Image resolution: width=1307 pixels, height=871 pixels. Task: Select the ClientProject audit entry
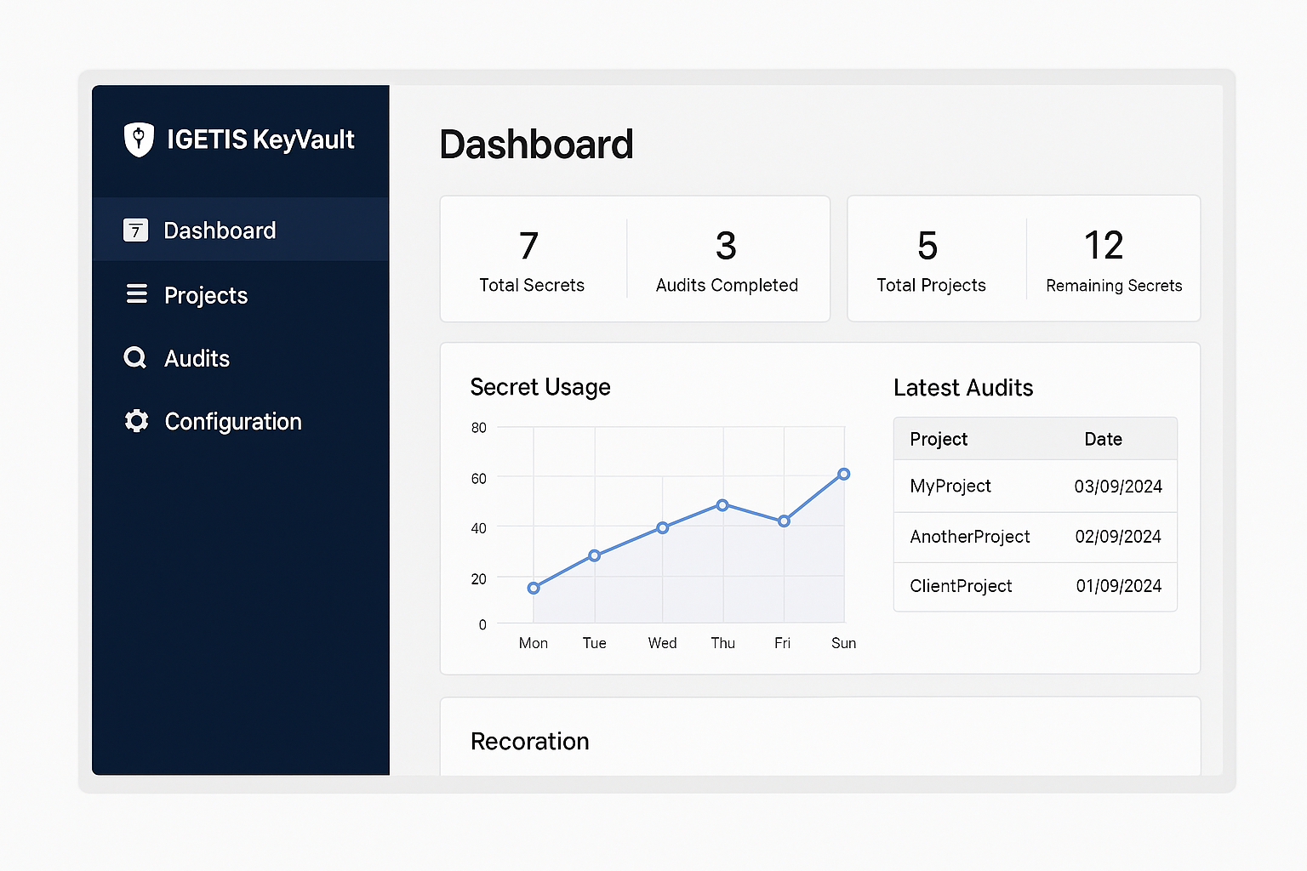click(961, 586)
